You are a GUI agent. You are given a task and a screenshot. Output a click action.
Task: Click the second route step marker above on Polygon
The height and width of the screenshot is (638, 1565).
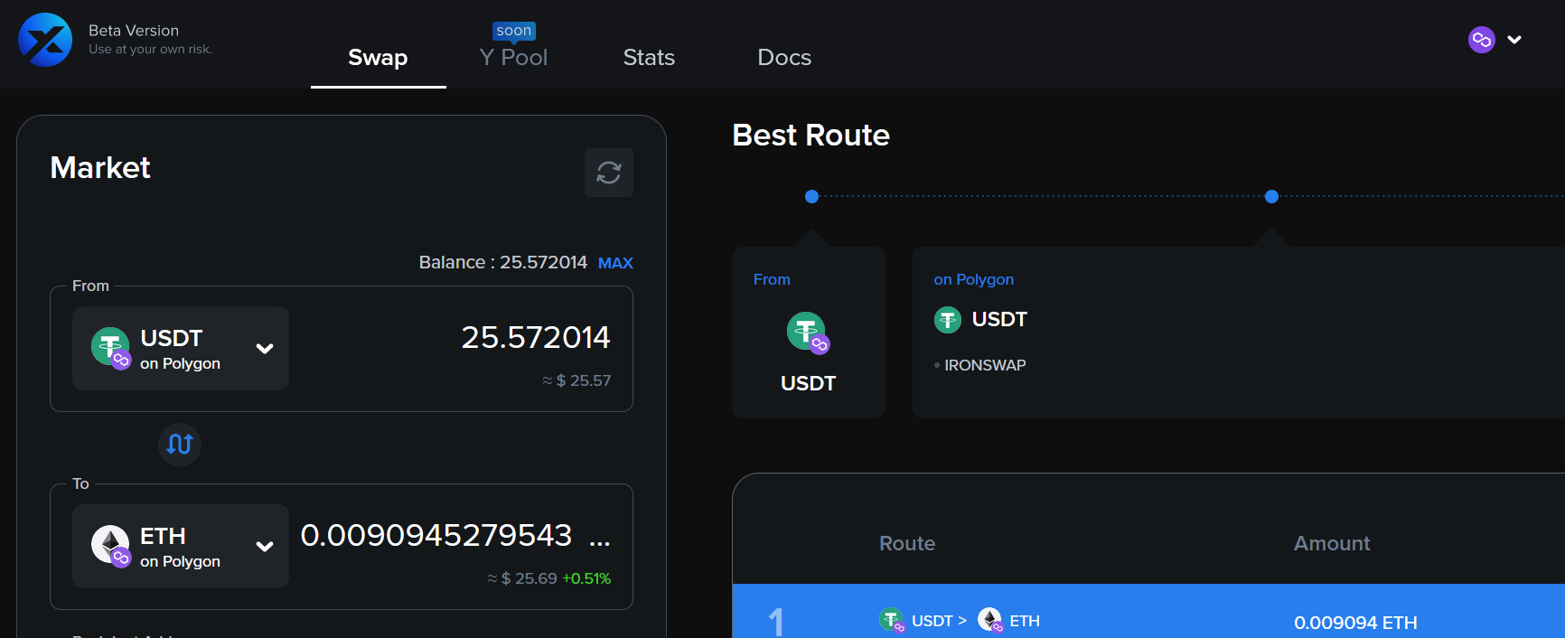[1271, 196]
